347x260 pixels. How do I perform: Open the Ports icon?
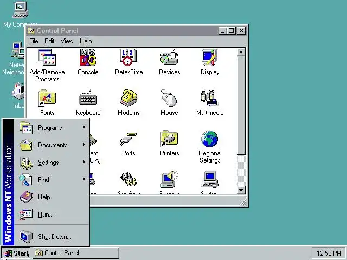click(128, 139)
